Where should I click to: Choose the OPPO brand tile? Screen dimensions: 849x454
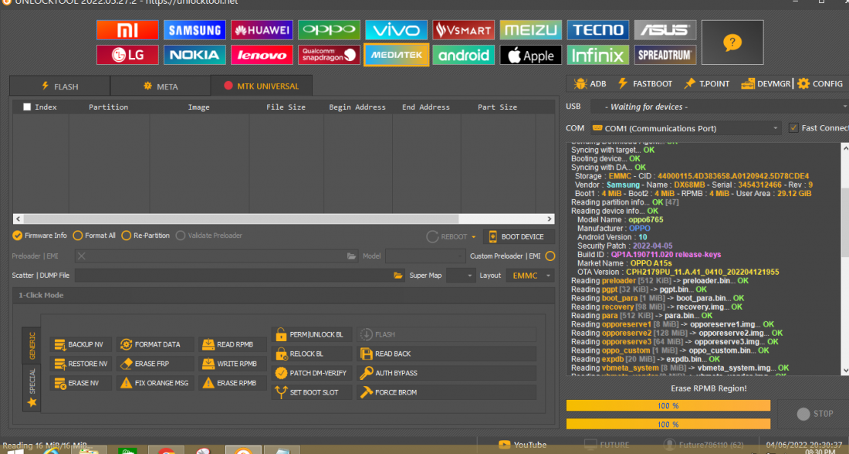click(x=329, y=30)
